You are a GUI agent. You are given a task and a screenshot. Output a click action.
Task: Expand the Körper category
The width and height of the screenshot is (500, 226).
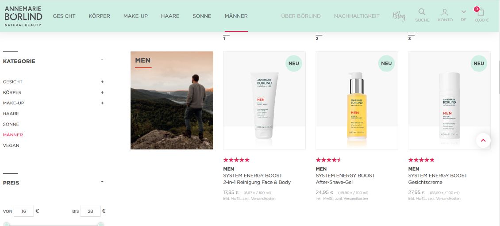point(102,92)
